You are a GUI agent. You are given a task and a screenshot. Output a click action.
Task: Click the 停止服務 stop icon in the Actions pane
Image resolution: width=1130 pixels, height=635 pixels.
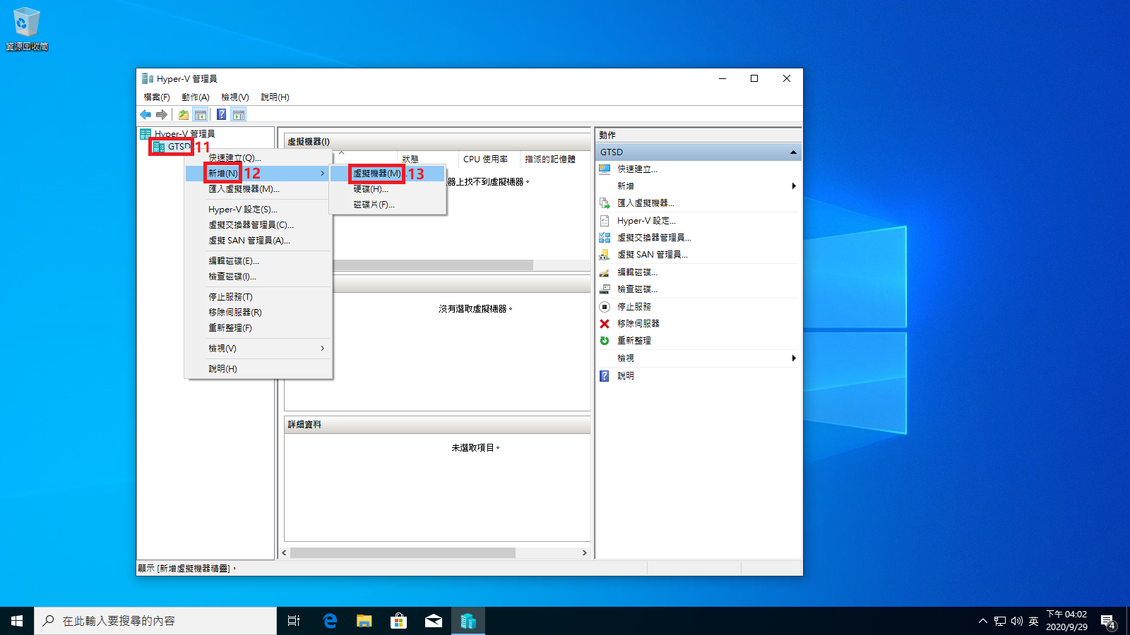pos(605,307)
